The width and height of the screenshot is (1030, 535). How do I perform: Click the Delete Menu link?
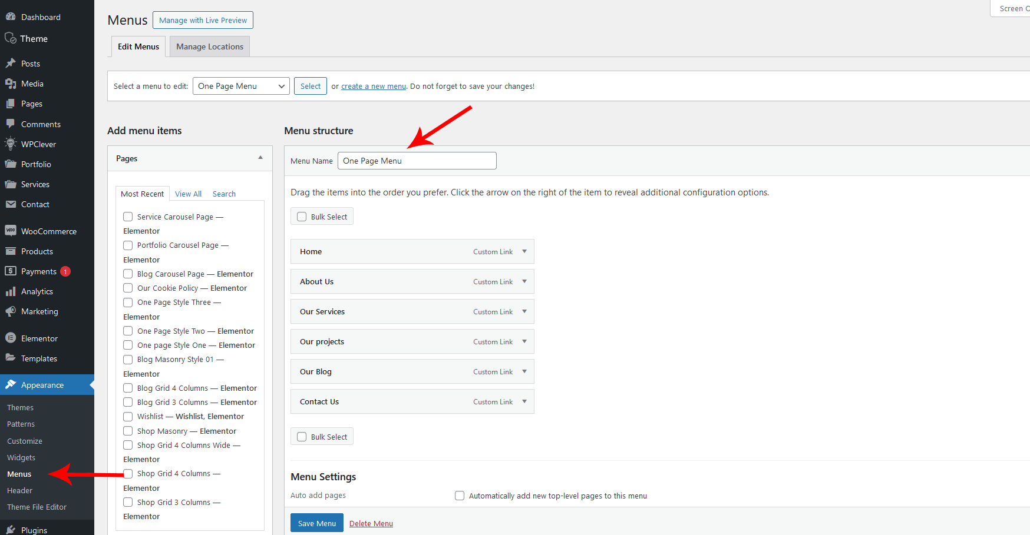[x=371, y=523]
